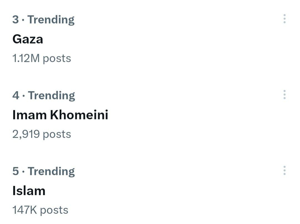The width and height of the screenshot is (300, 224).
Task: Click the dot separator after rank 3
Action: (x=23, y=20)
